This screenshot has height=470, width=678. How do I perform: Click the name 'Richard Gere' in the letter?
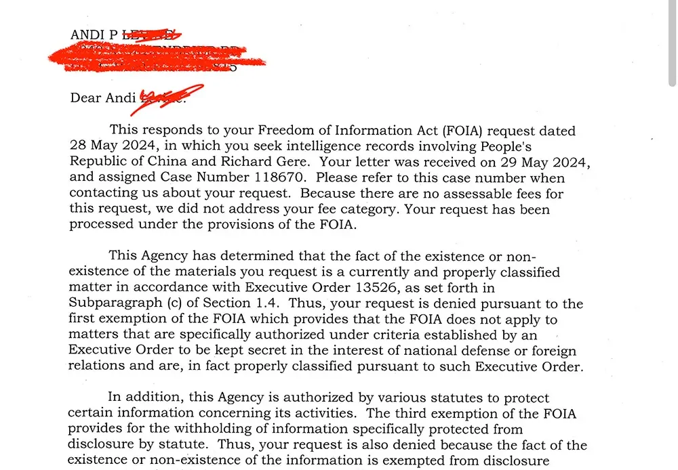pos(264,161)
